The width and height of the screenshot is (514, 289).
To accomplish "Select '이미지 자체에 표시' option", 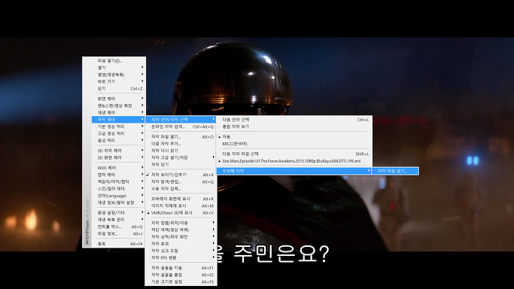I will click(x=181, y=205).
